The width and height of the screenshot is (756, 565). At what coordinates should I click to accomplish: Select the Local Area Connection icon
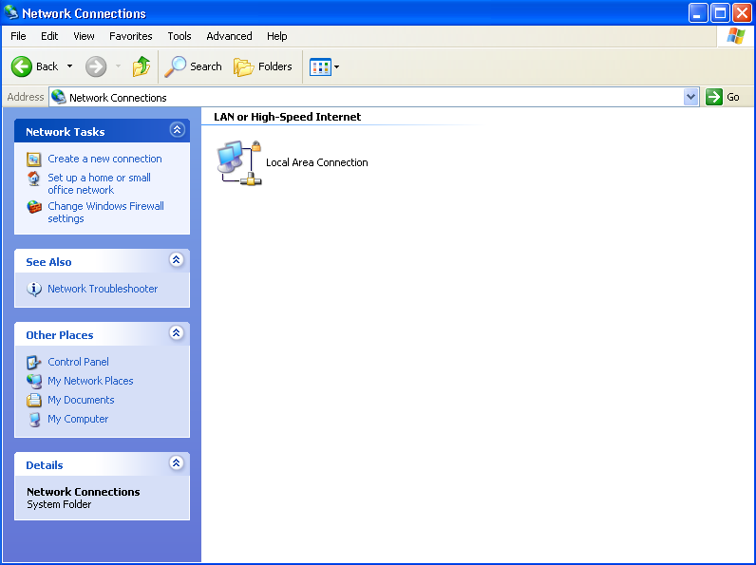(x=239, y=163)
